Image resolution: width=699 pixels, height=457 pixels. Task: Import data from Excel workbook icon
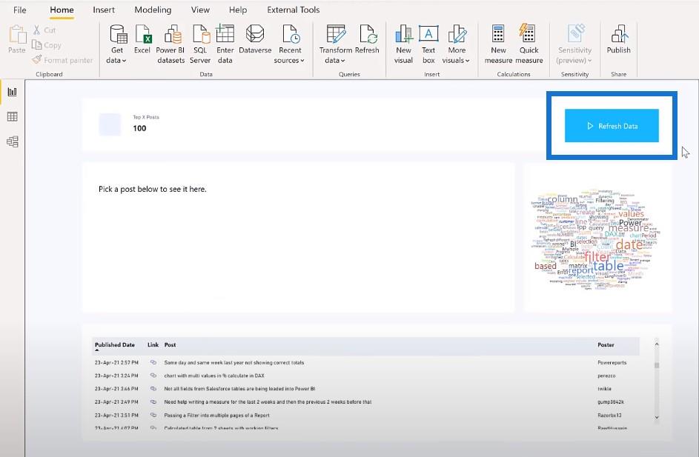(x=142, y=40)
